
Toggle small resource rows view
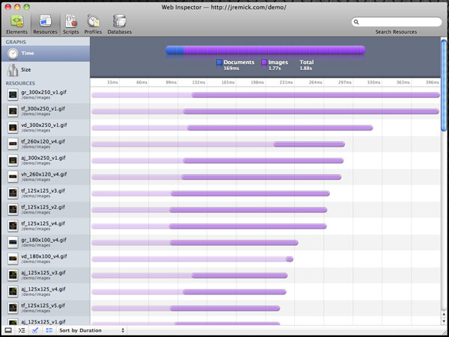pyautogui.click(x=49, y=330)
